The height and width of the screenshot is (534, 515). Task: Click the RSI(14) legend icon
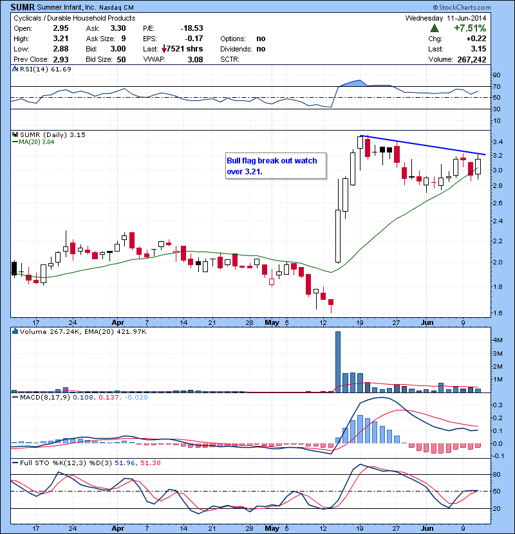pyautogui.click(x=15, y=69)
